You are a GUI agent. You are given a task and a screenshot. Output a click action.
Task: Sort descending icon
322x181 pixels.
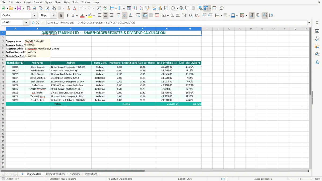click(141, 8)
